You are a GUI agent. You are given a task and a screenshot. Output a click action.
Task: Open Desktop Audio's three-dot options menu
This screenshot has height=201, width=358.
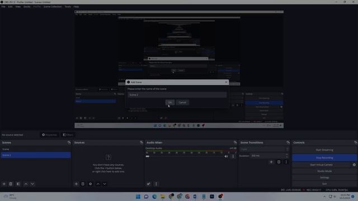(233, 156)
